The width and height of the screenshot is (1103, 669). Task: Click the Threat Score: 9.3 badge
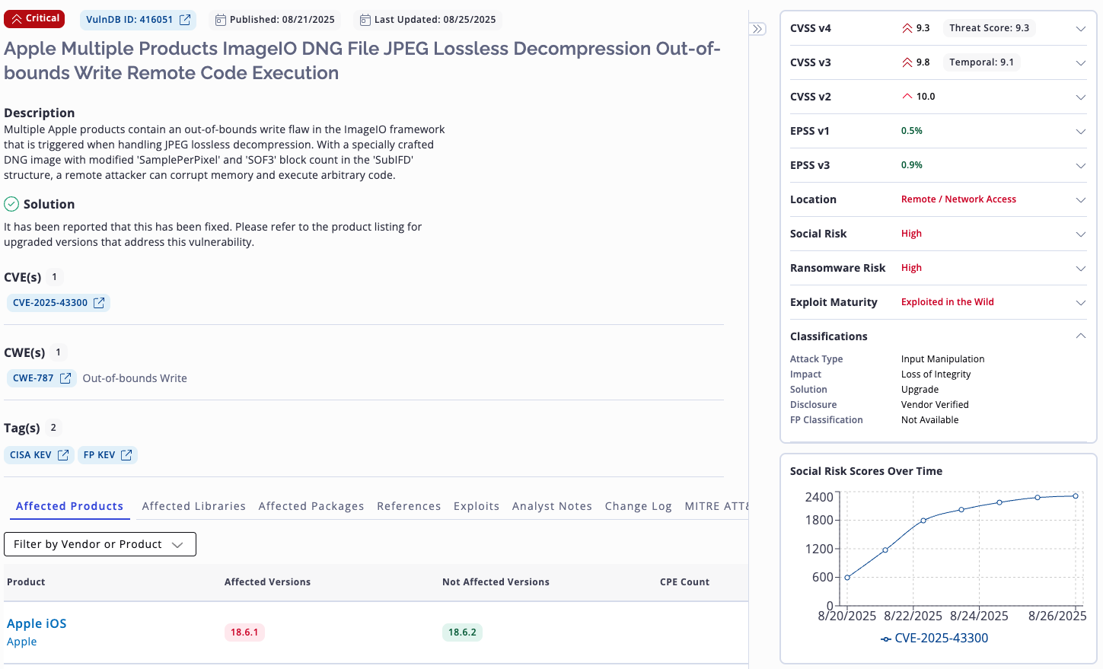[989, 28]
